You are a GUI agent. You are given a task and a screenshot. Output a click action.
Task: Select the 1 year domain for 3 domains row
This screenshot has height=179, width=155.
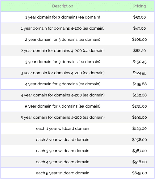click(x=77, y=17)
